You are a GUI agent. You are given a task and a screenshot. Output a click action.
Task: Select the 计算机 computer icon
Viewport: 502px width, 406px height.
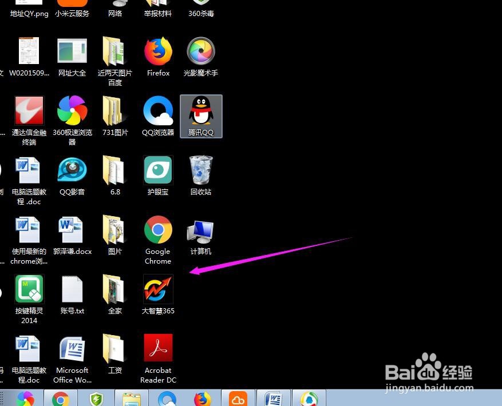tap(201, 237)
